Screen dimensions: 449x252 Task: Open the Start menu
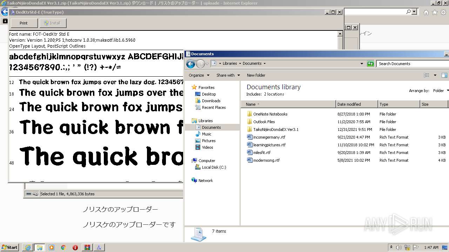pos(9,247)
